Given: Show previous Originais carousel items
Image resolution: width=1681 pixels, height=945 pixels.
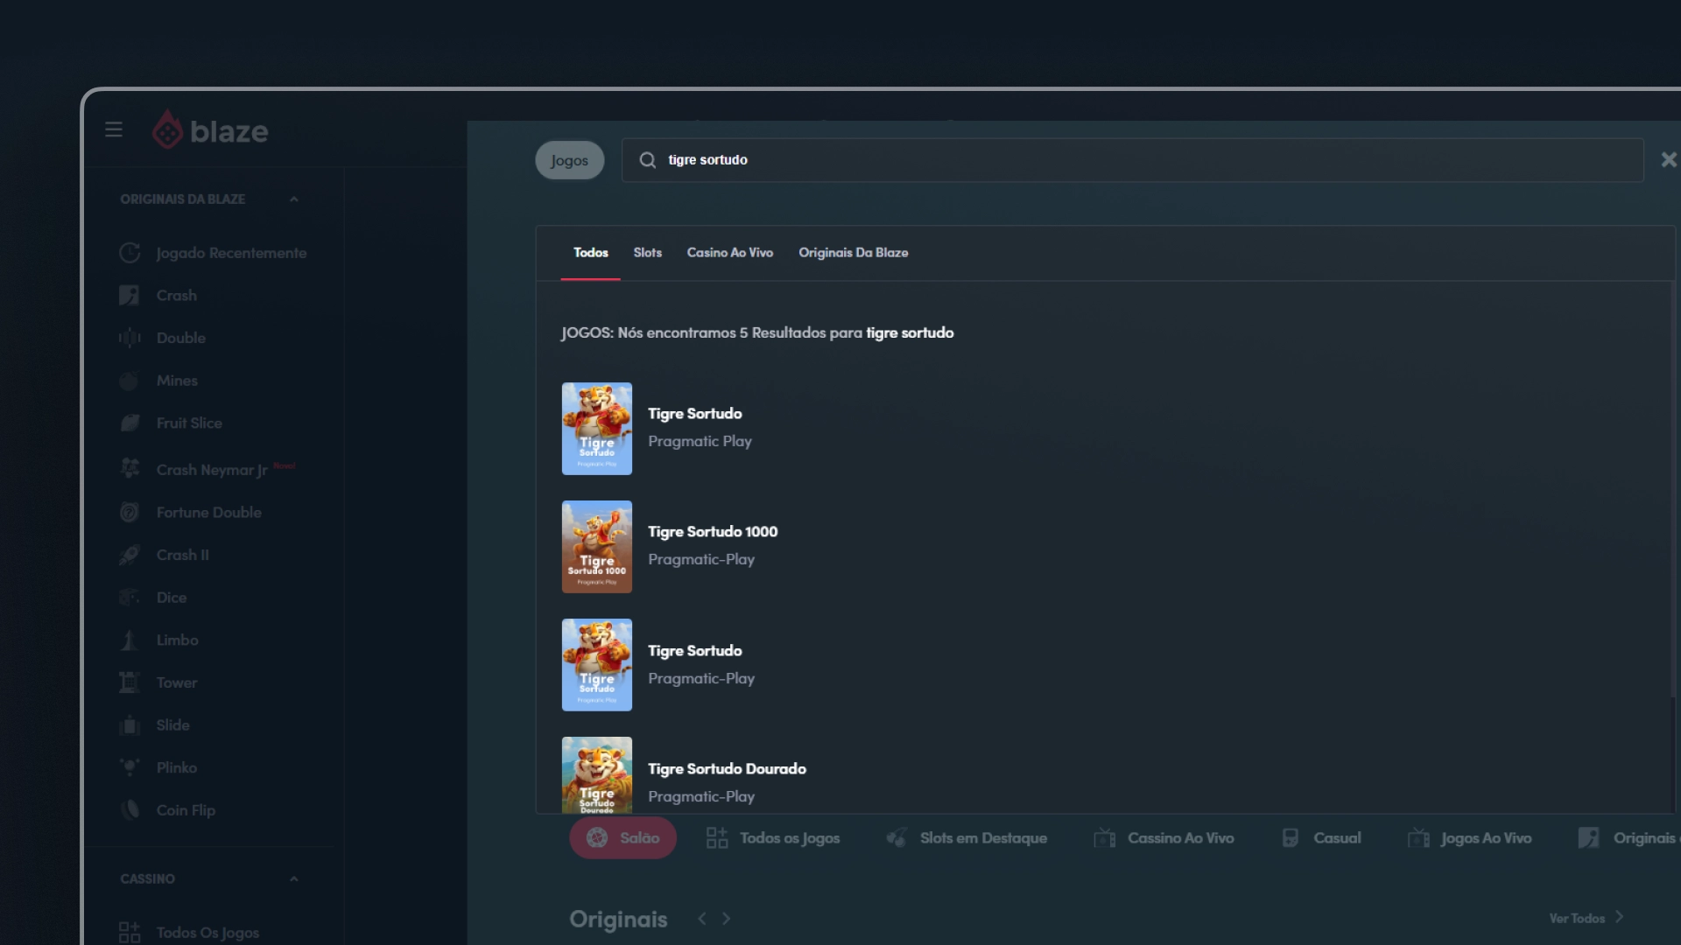Looking at the screenshot, I should pos(702,919).
